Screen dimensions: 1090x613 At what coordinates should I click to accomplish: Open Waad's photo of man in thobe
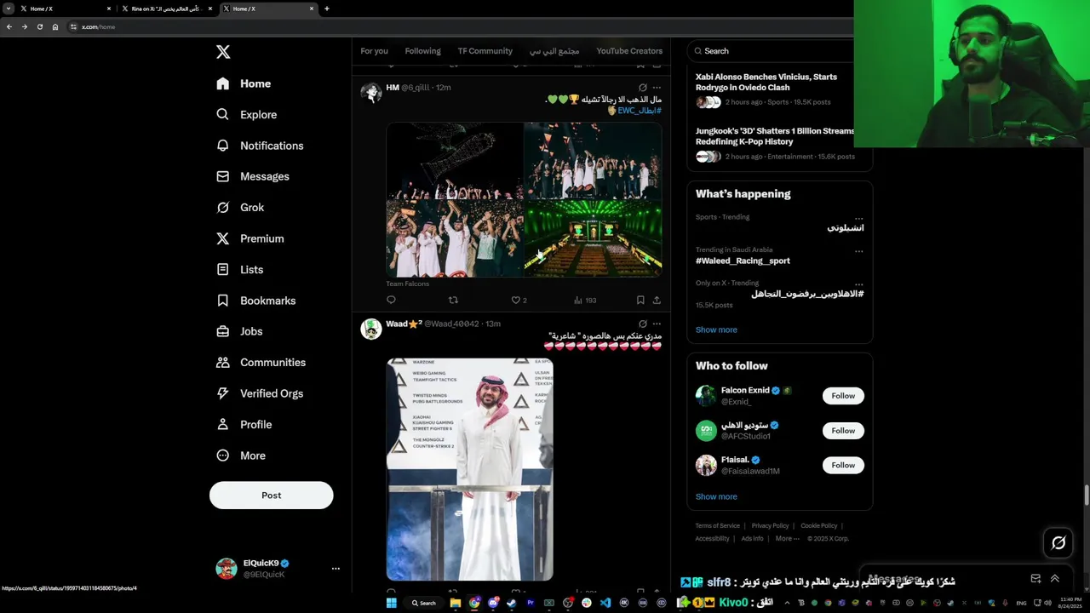click(470, 469)
